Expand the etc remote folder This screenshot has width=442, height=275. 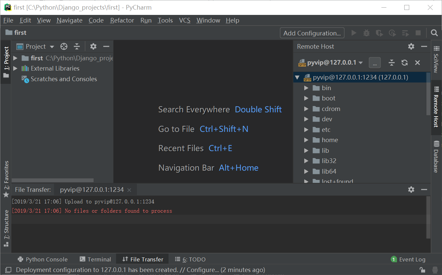pos(306,130)
